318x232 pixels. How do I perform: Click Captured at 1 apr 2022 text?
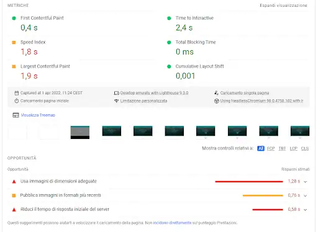coord(52,93)
